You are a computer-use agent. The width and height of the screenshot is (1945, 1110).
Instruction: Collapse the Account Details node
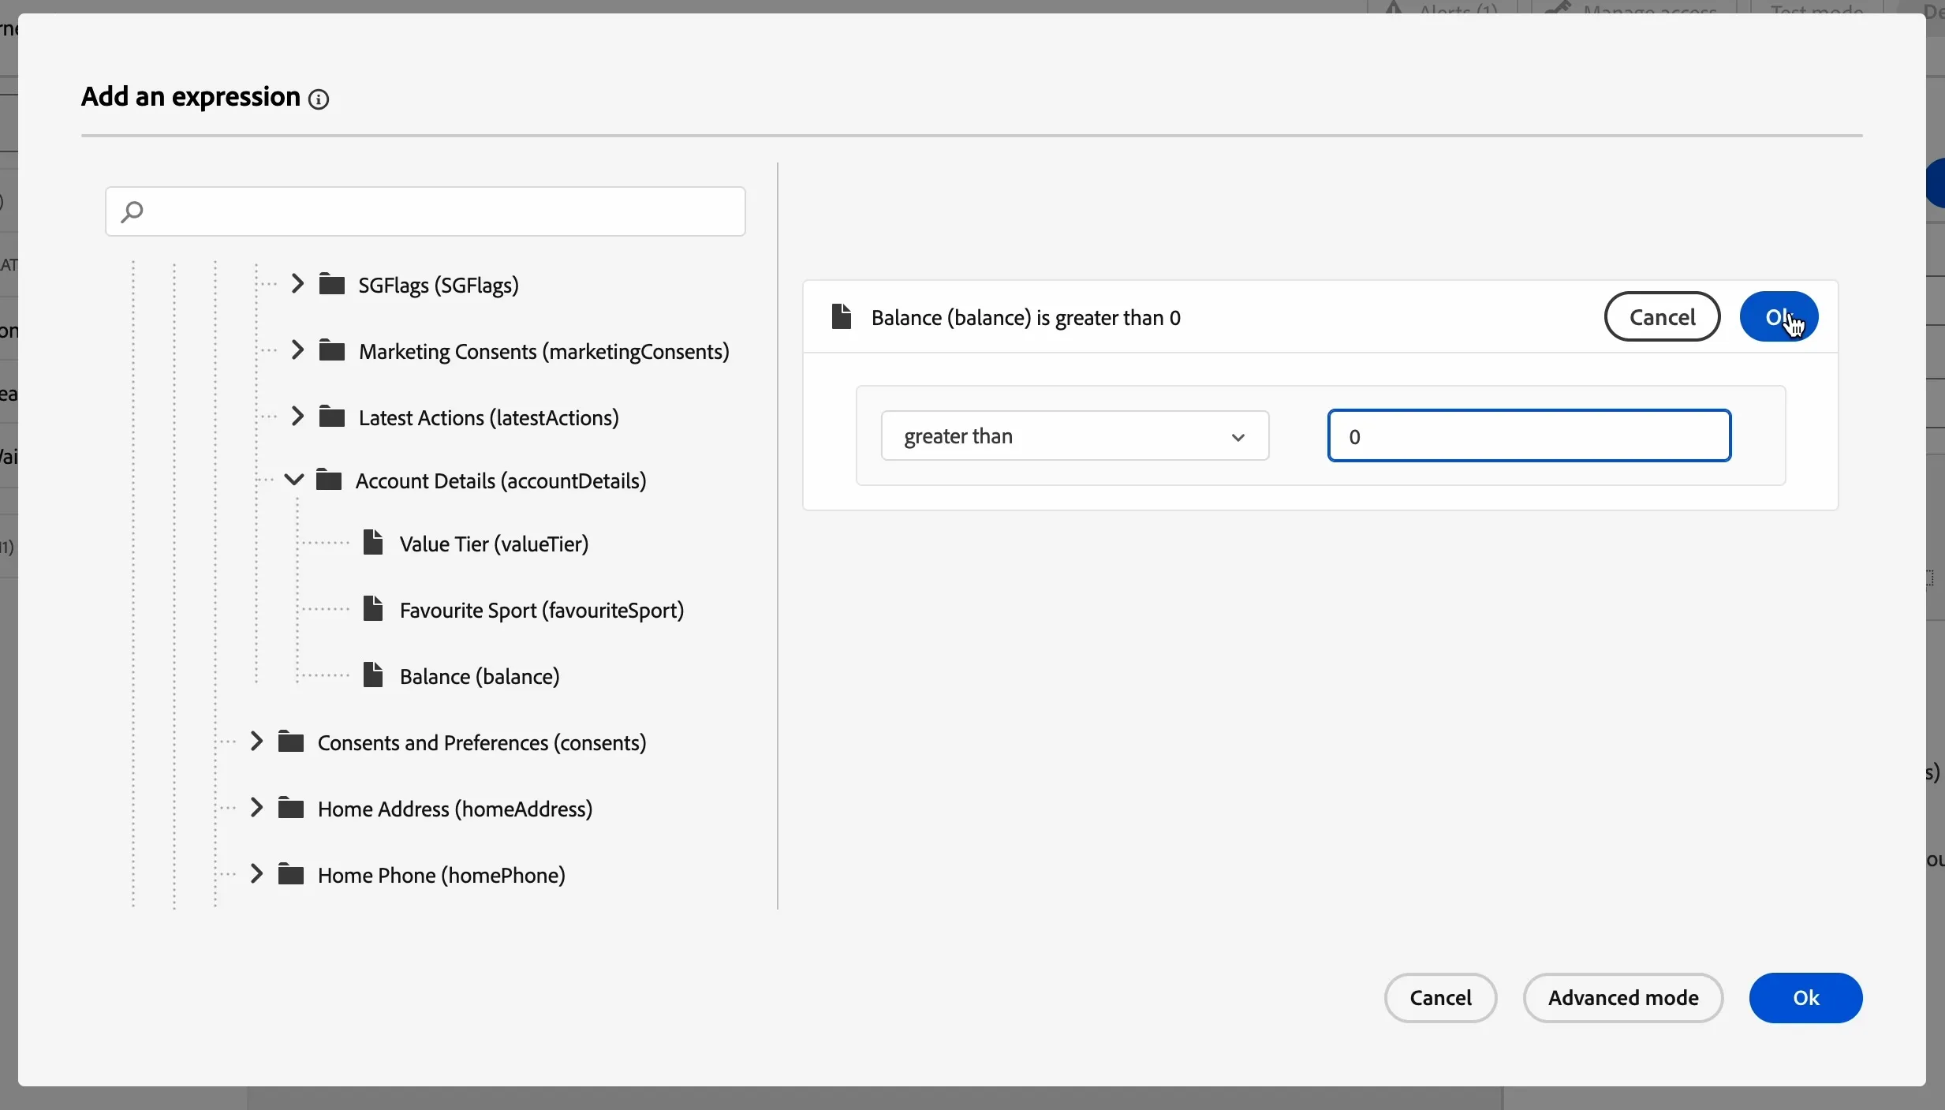294,480
